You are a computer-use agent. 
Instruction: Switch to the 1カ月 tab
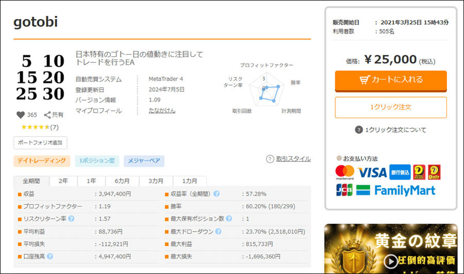189,181
